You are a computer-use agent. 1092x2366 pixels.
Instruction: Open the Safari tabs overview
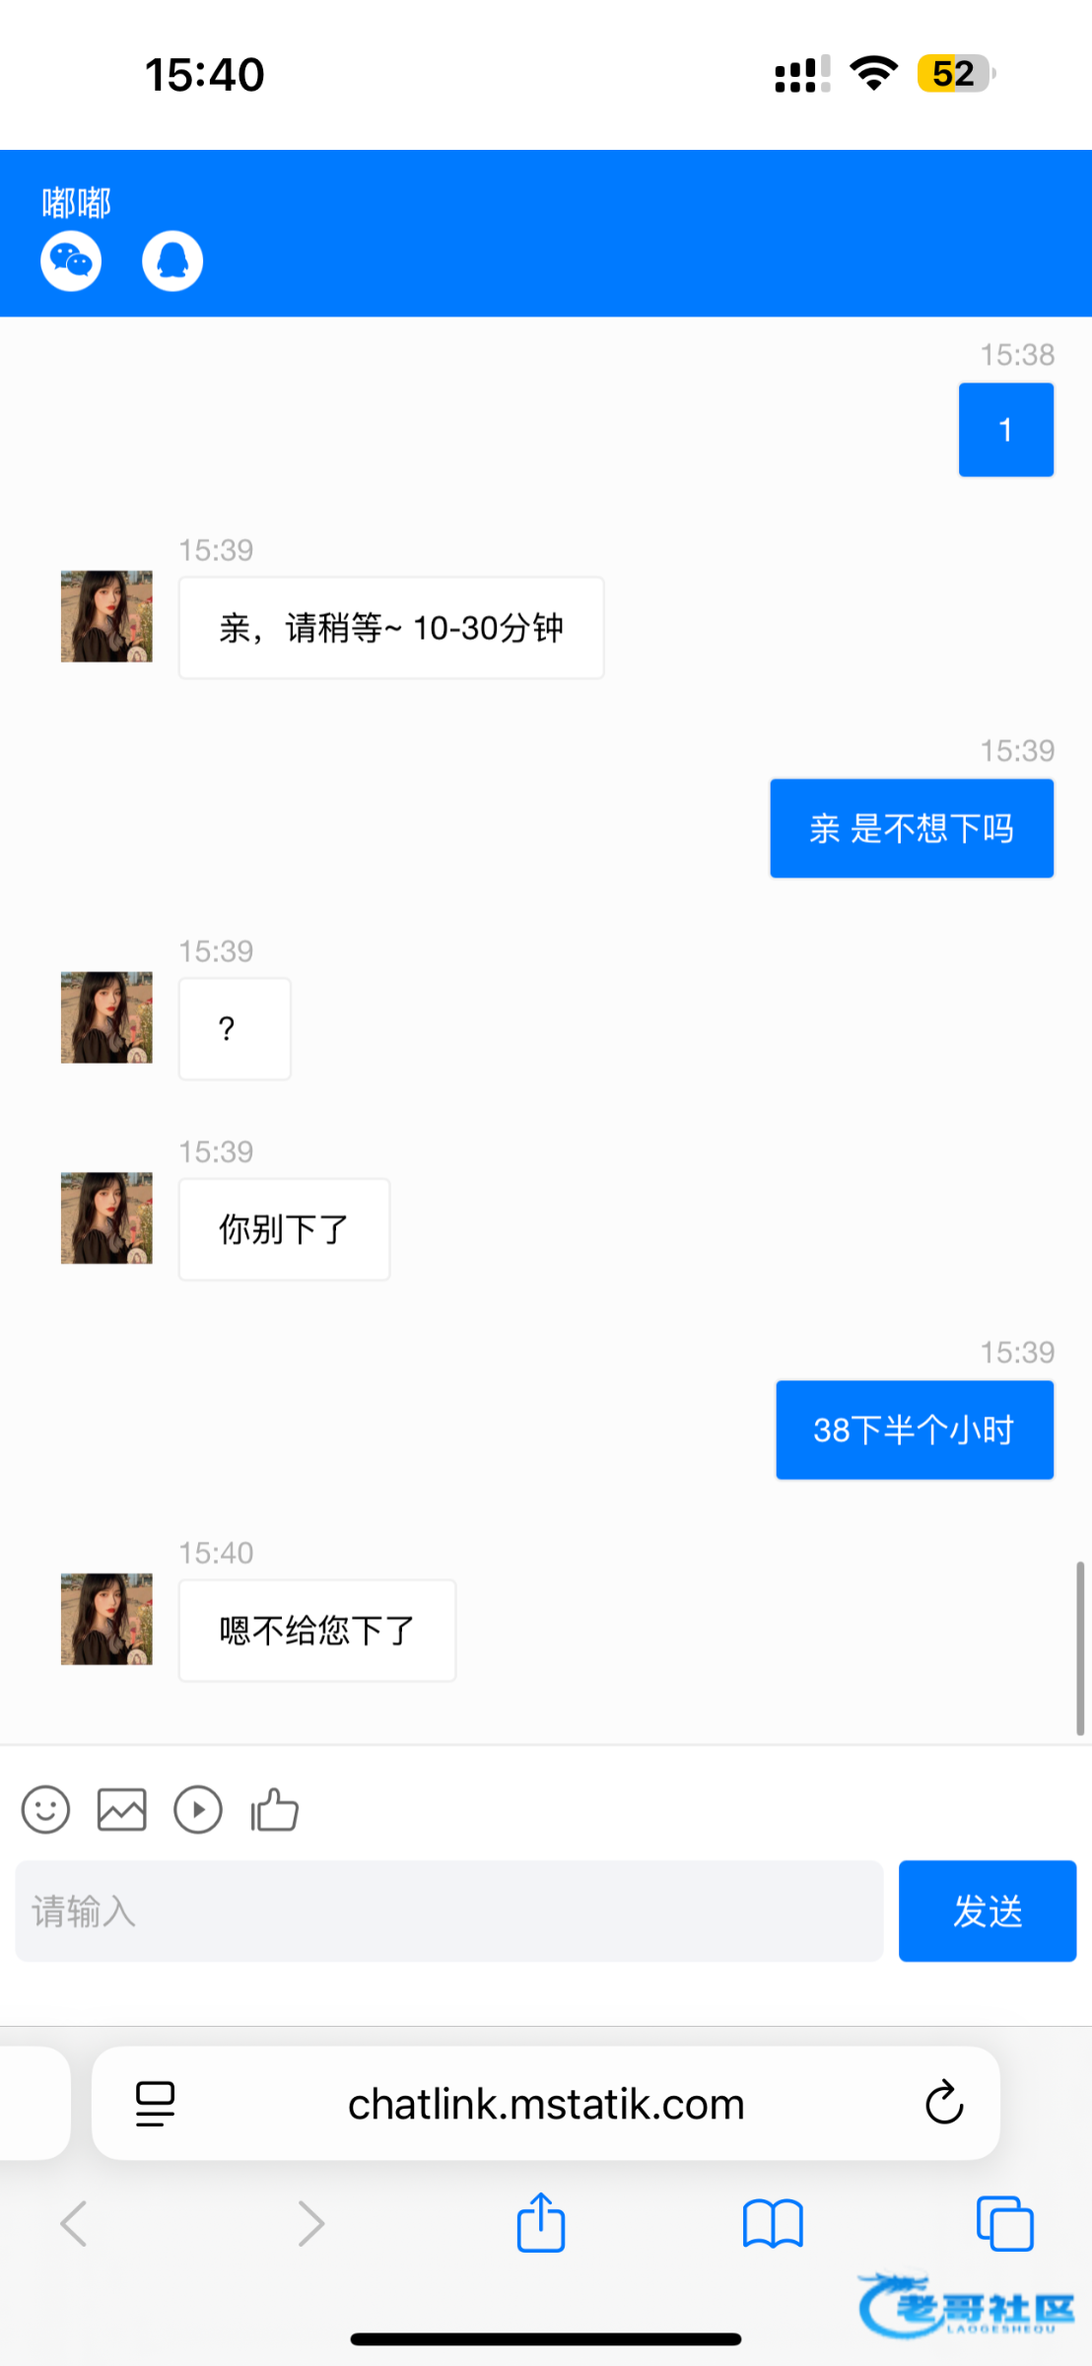coord(1004,2224)
